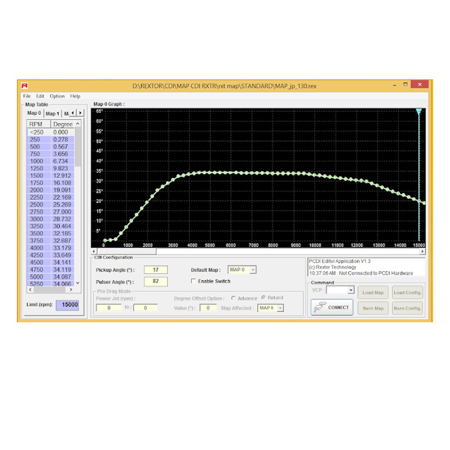Open the File menu
Image resolution: width=450 pixels, height=450 pixels.
27,96
